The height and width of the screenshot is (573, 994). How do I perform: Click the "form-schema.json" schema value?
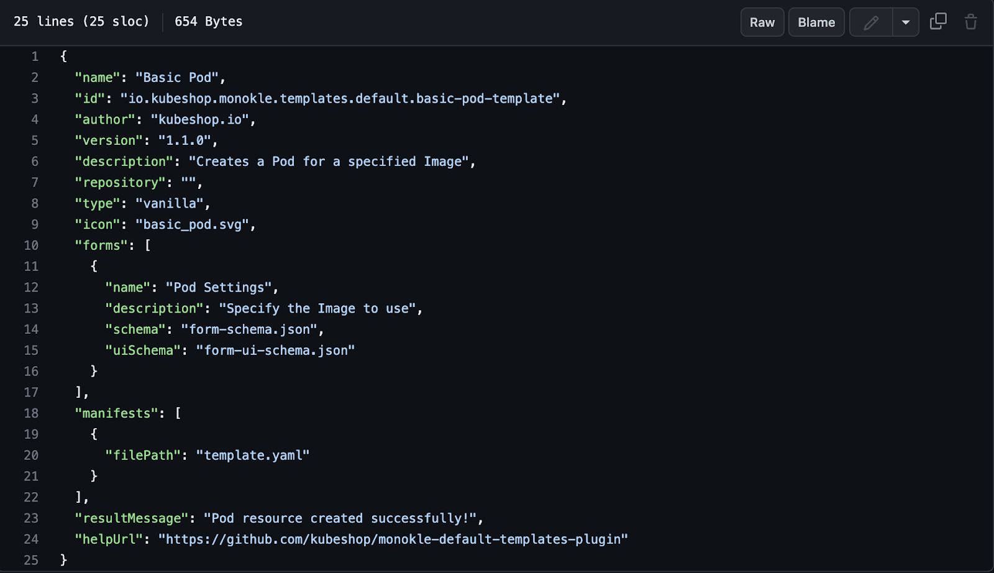coord(249,329)
